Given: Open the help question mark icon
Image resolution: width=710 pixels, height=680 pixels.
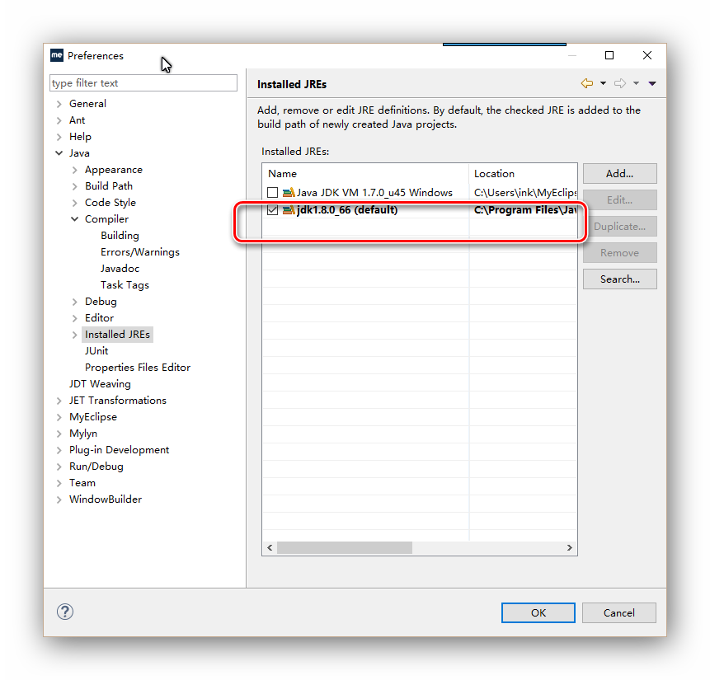Looking at the screenshot, I should (x=65, y=612).
